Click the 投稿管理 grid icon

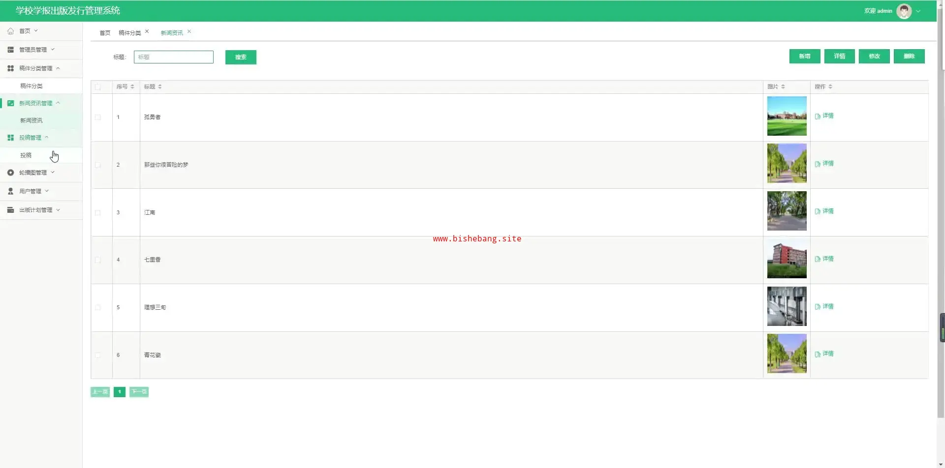tap(10, 138)
